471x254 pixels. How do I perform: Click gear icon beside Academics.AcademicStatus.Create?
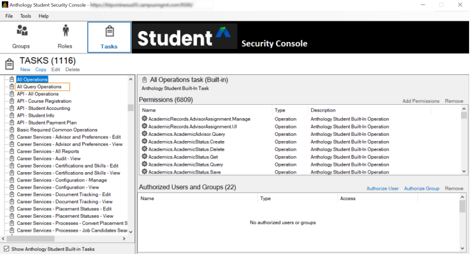pos(144,142)
